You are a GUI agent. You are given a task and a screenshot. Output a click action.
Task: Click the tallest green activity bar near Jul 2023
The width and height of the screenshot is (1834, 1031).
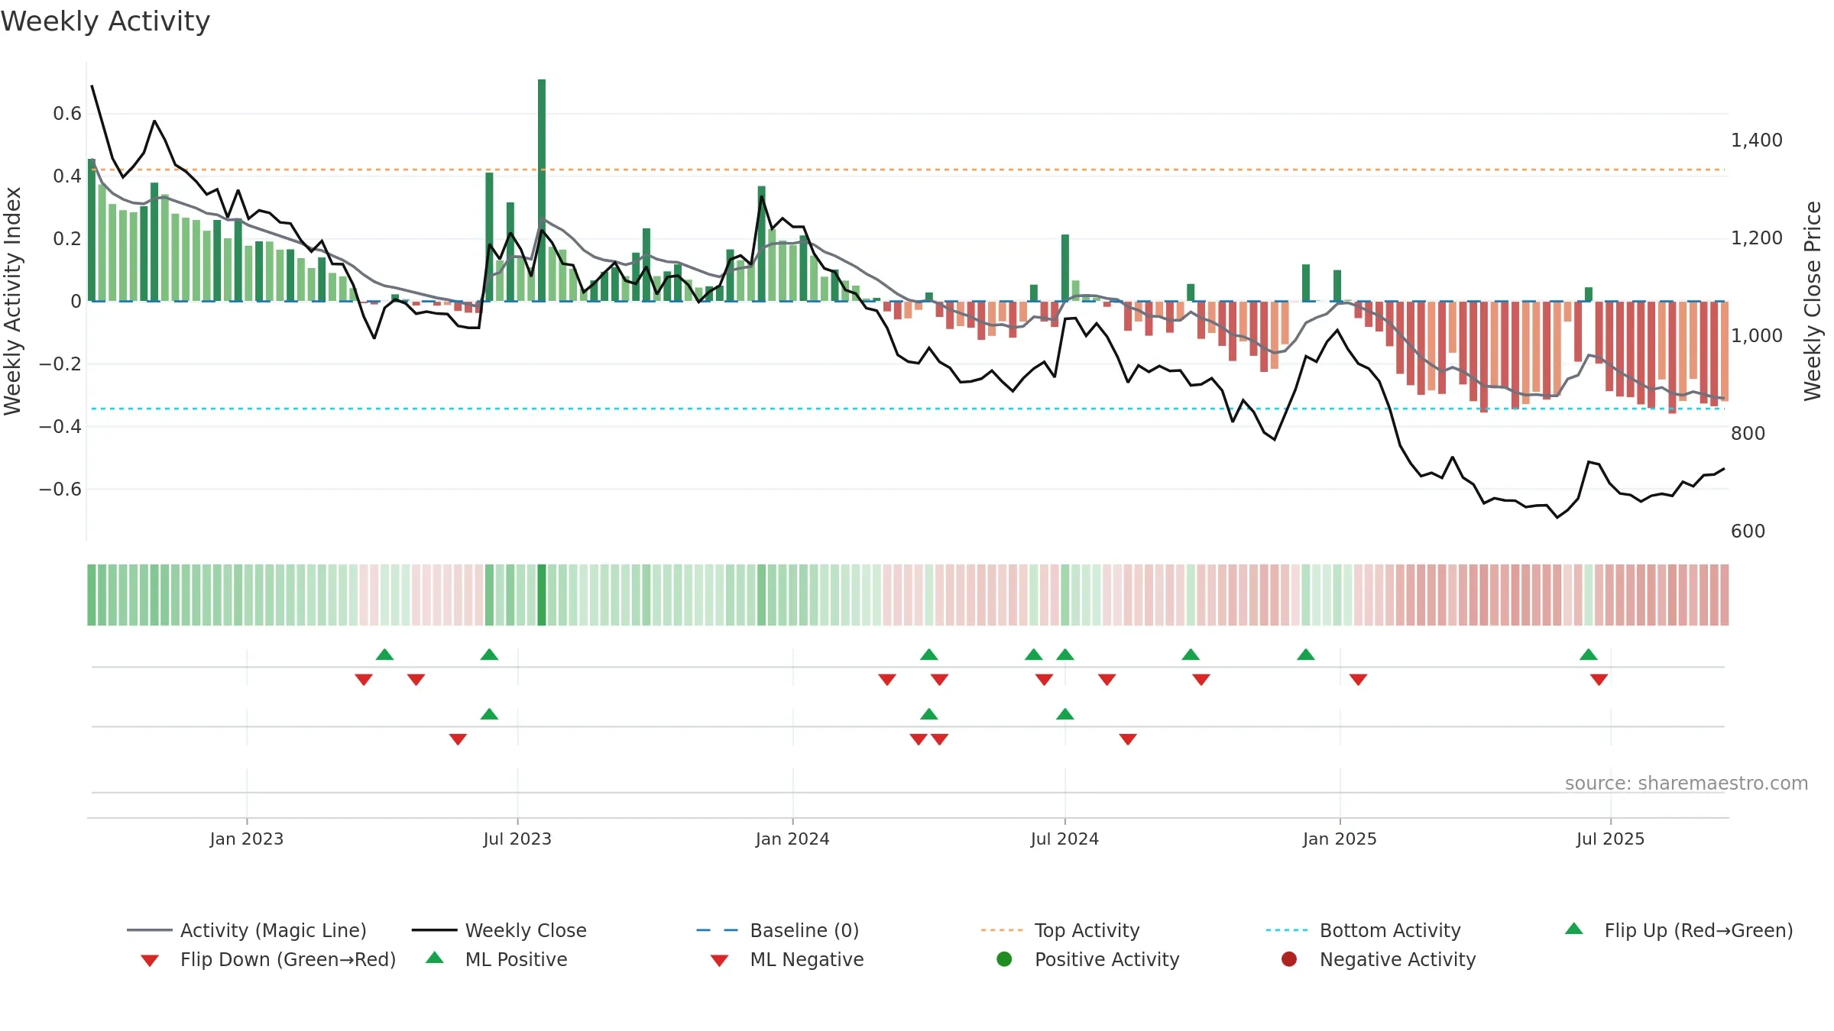[542, 190]
